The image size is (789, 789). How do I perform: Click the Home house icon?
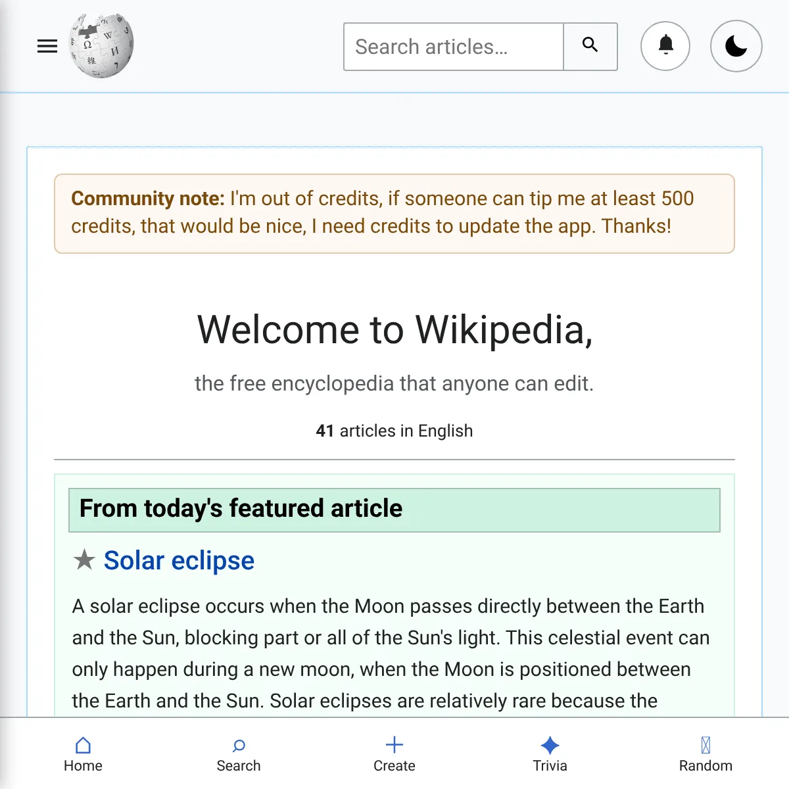click(x=83, y=745)
